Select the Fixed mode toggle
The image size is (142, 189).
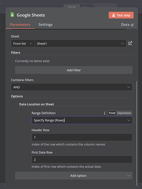112,113
